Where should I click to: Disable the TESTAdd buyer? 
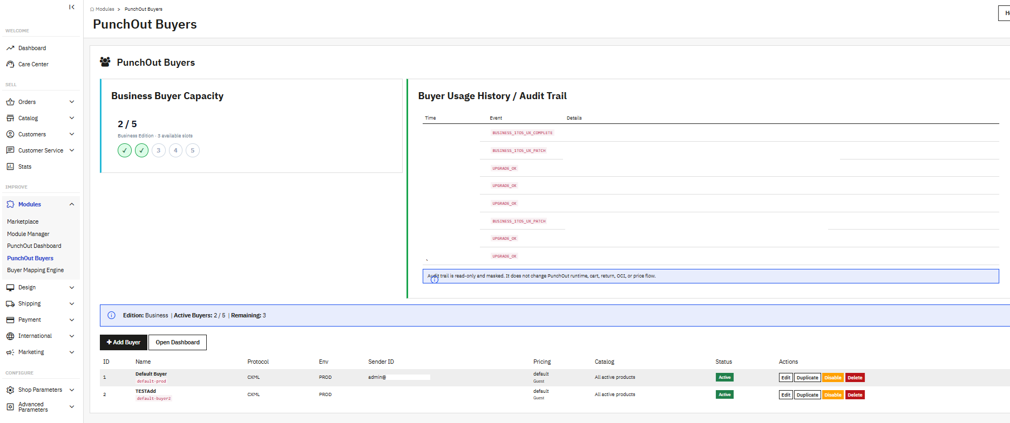[833, 395]
